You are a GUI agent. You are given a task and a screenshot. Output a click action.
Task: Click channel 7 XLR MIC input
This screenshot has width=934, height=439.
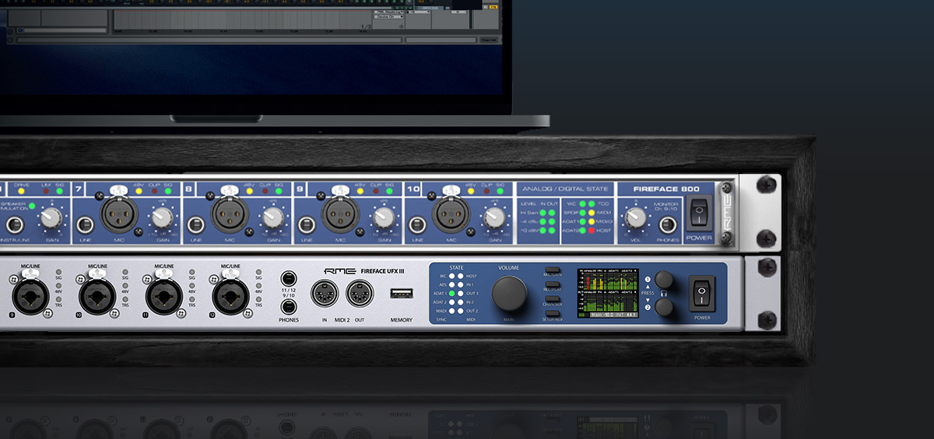tap(119, 212)
